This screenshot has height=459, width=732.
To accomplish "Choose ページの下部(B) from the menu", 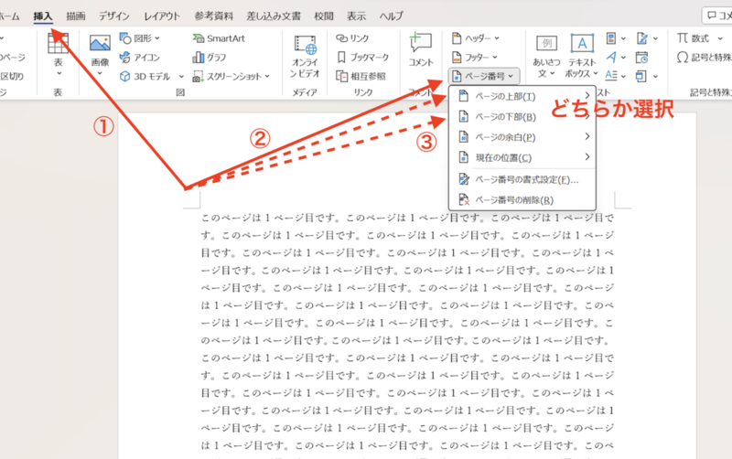I will (x=522, y=117).
